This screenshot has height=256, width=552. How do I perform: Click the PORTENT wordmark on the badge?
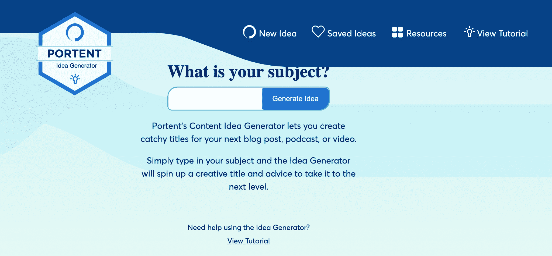[75, 54]
